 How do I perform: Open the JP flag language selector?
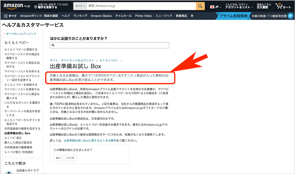(215, 7)
